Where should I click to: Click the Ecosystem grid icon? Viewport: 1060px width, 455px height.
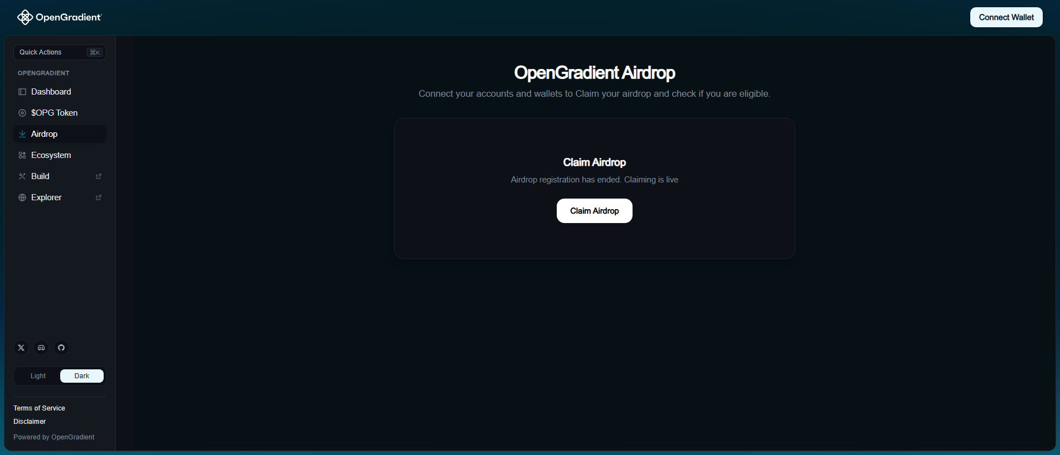(x=22, y=155)
